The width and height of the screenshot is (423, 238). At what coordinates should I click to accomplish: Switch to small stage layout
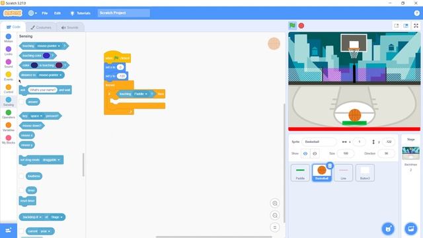397,26
